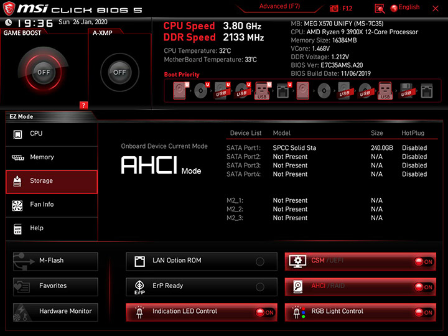Select UEFI USB CD/DVD boot icon

pos(243,91)
